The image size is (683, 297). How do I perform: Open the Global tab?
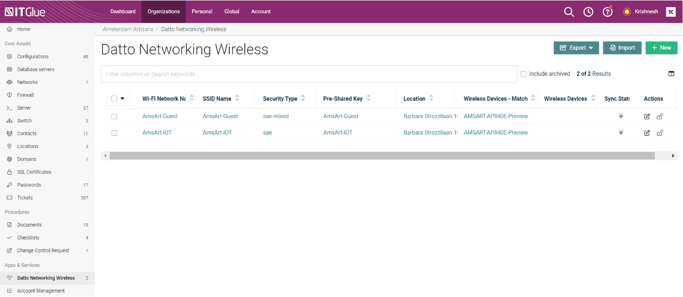232,12
